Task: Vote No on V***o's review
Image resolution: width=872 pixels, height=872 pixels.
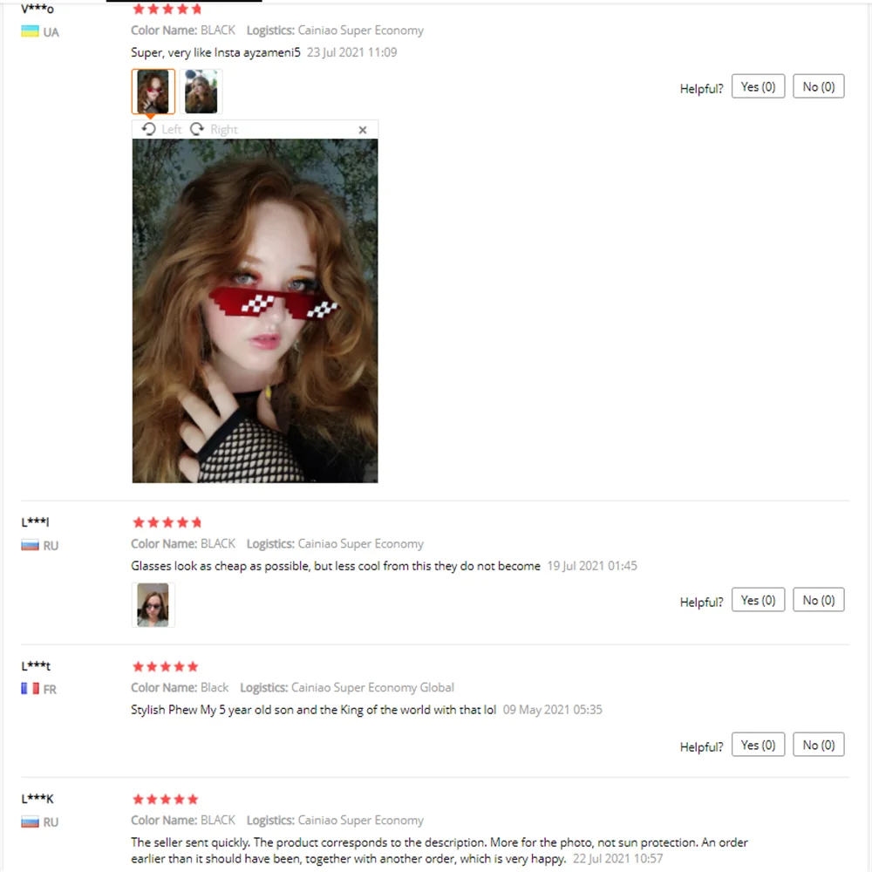Action: point(819,86)
